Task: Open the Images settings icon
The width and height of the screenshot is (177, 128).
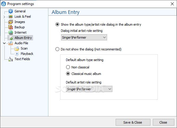Action: [11, 22]
